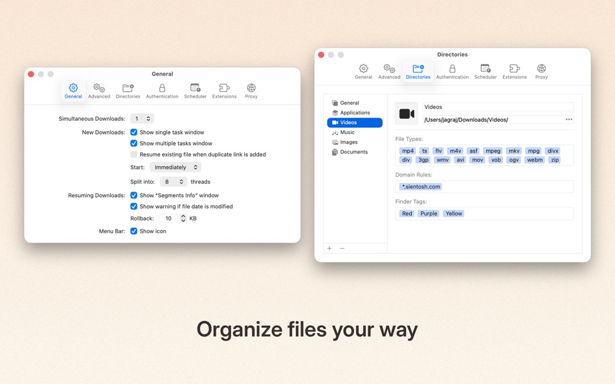The width and height of the screenshot is (615, 384).
Task: Select Directories tab in Directories window
Action: (x=418, y=72)
